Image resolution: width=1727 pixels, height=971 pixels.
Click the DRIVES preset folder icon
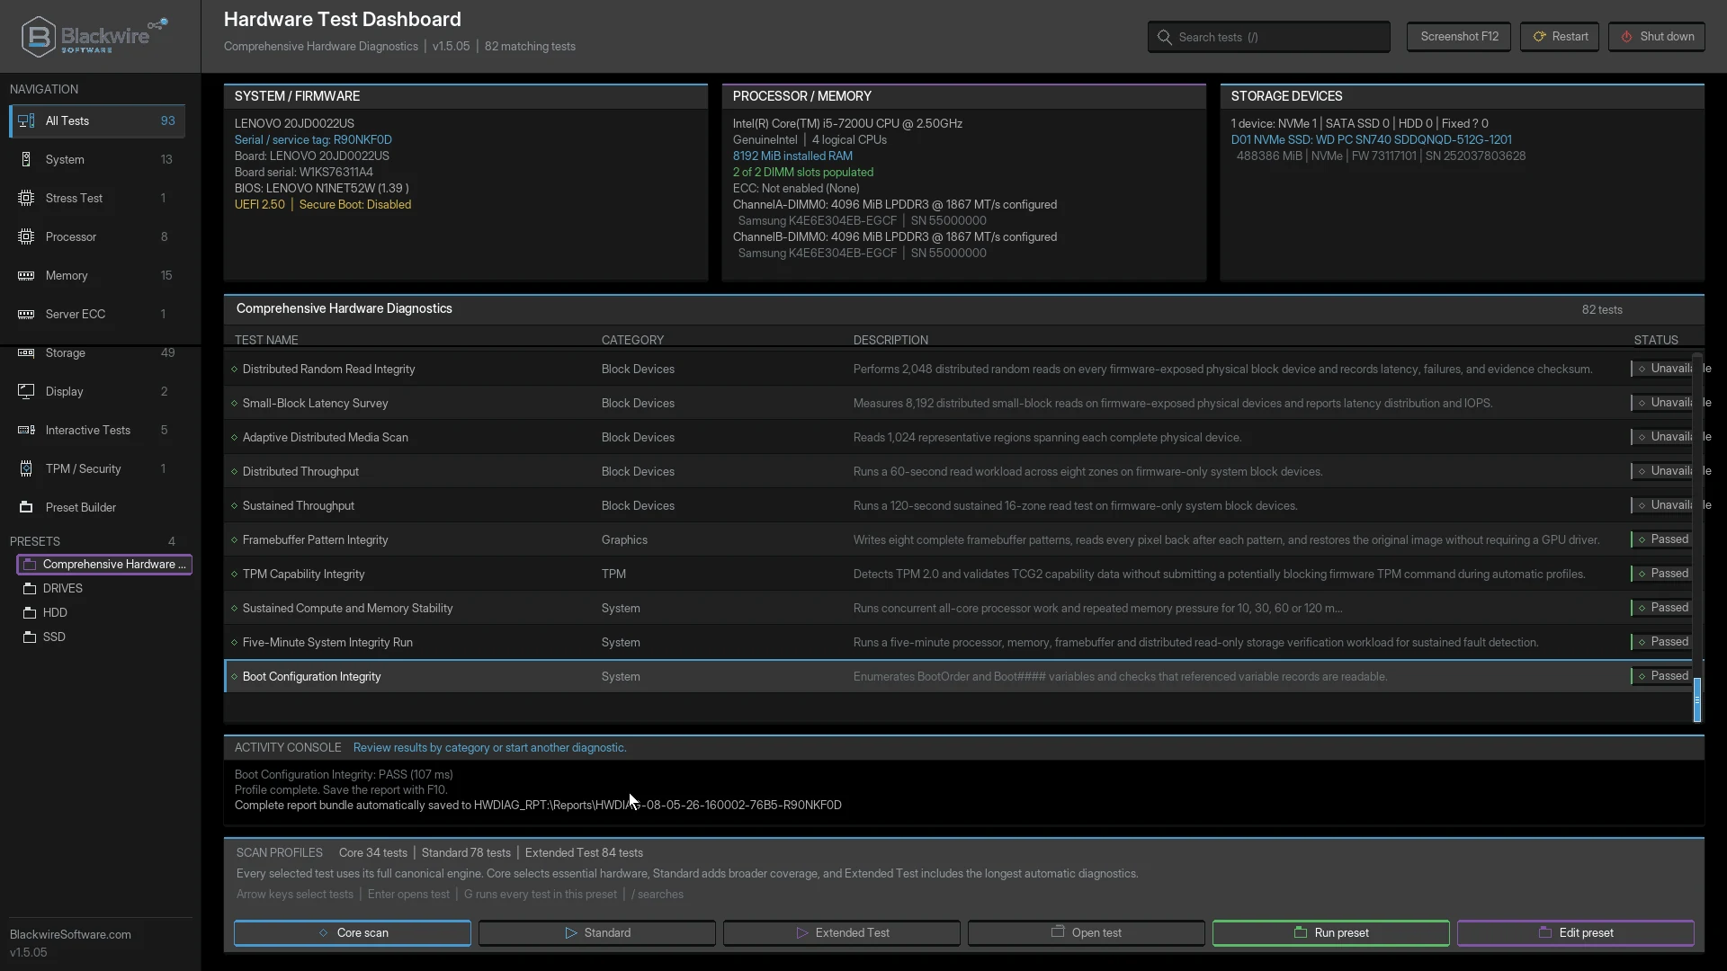point(30,589)
